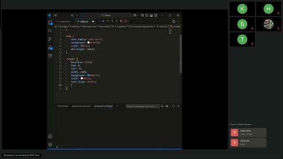Click the view-mode icon right of filter search
Viewport: 283px width, 159px height.
(x=167, y=106)
